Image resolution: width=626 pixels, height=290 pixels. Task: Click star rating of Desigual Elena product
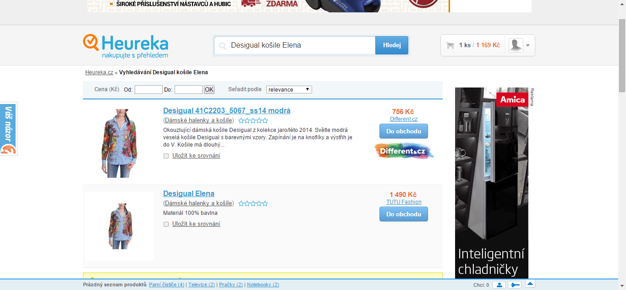253,204
